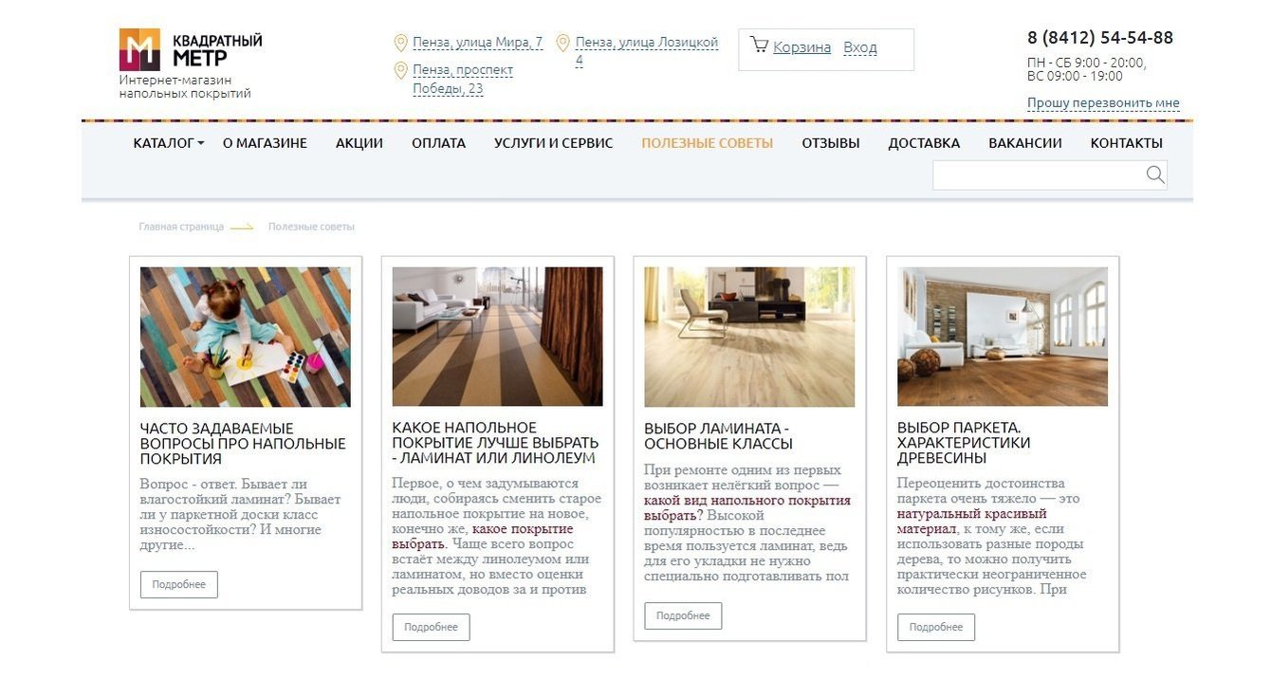Click Подробнее under the FAQ flooring article
This screenshot has height=696, width=1271.
179,584
